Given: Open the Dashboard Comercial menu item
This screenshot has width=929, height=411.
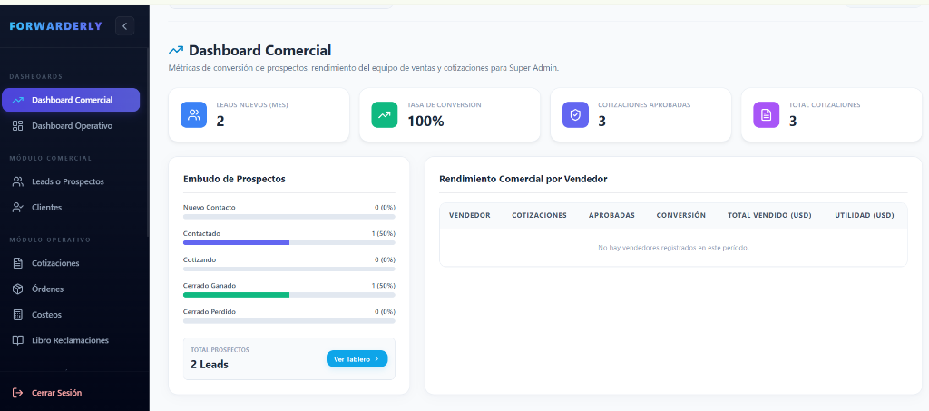Looking at the screenshot, I should point(71,100).
